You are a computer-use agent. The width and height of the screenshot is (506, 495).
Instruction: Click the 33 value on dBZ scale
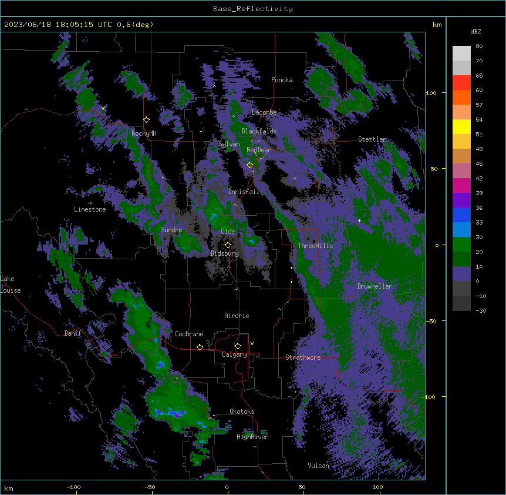point(479,222)
